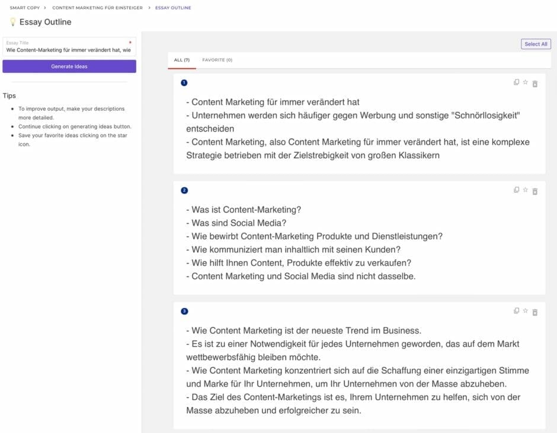Click into the Essay Title field
This screenshot has height=433, width=557.
(68, 50)
